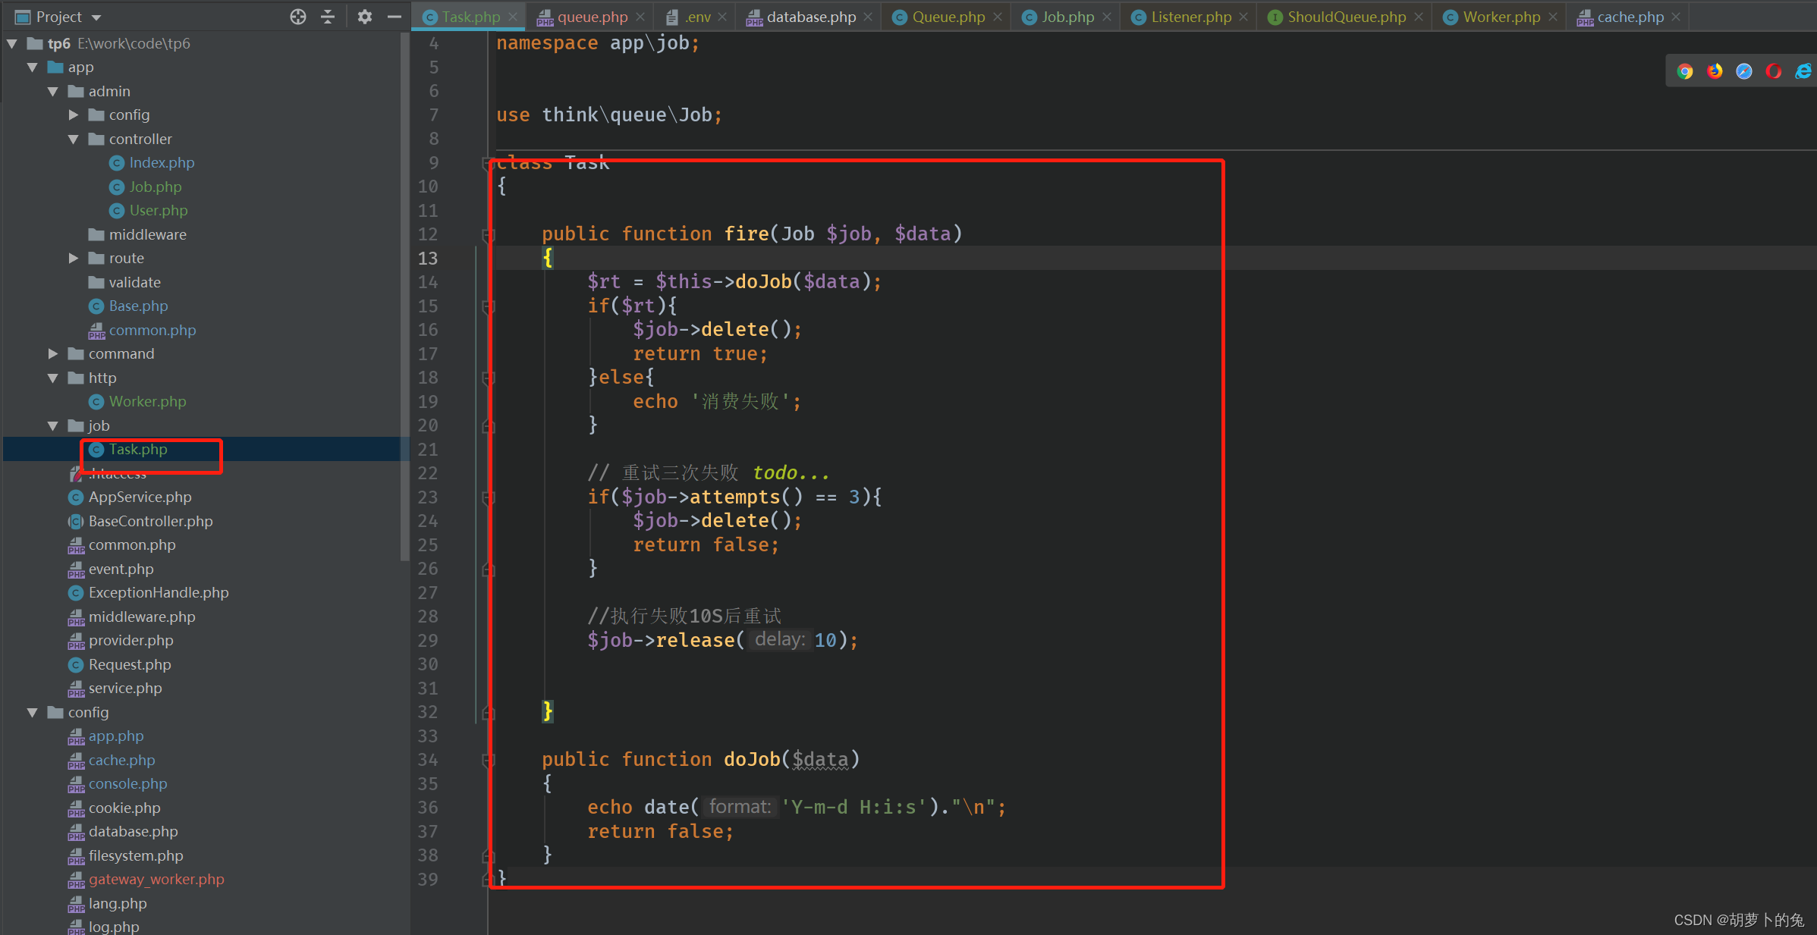Place cursor on the $job->release line
1817x935 pixels.
(x=722, y=641)
